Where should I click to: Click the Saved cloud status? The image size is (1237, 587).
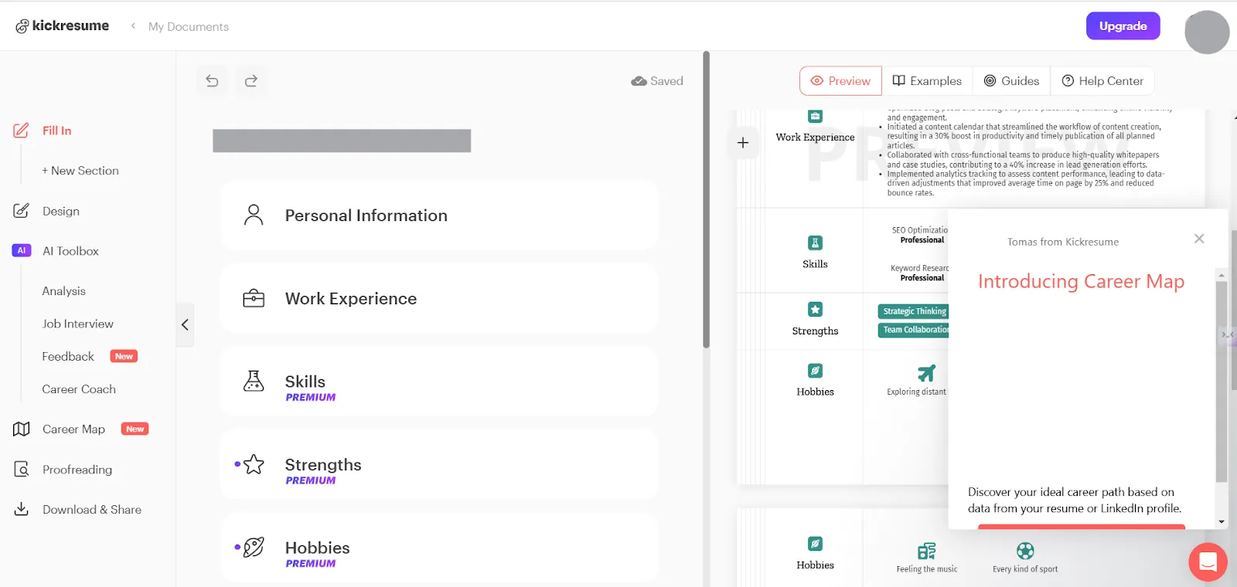(x=657, y=80)
